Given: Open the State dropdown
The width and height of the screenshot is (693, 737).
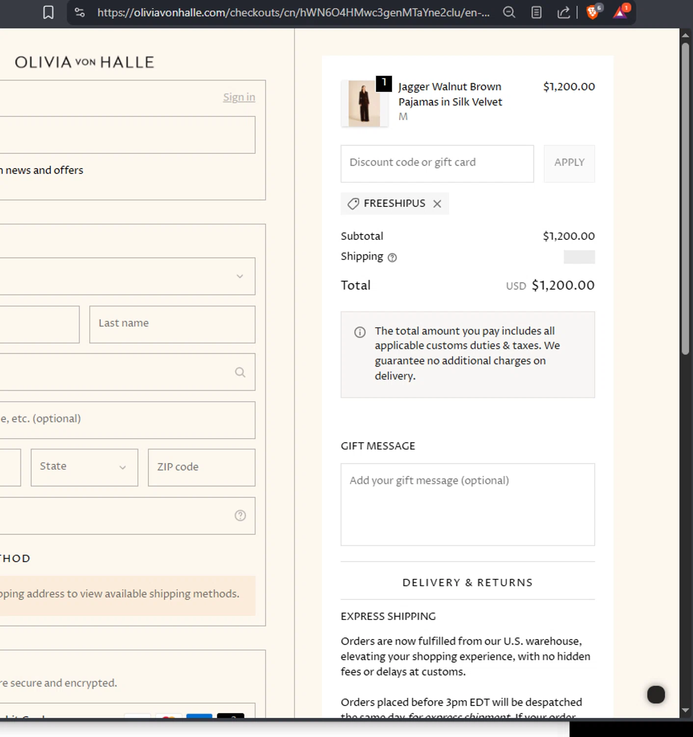Looking at the screenshot, I should tap(84, 467).
